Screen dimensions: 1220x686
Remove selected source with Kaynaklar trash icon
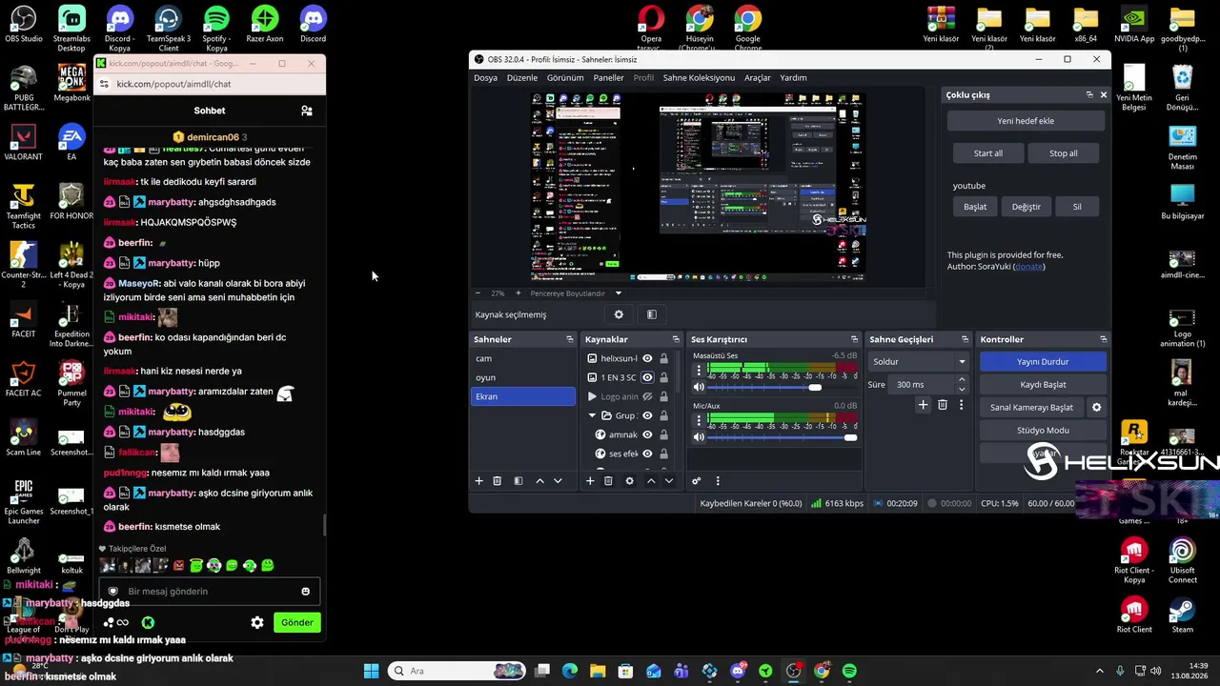click(x=608, y=481)
